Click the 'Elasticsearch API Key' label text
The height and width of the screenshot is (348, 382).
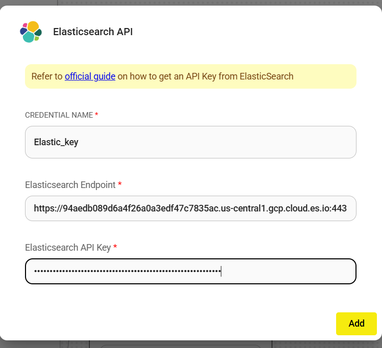point(68,248)
